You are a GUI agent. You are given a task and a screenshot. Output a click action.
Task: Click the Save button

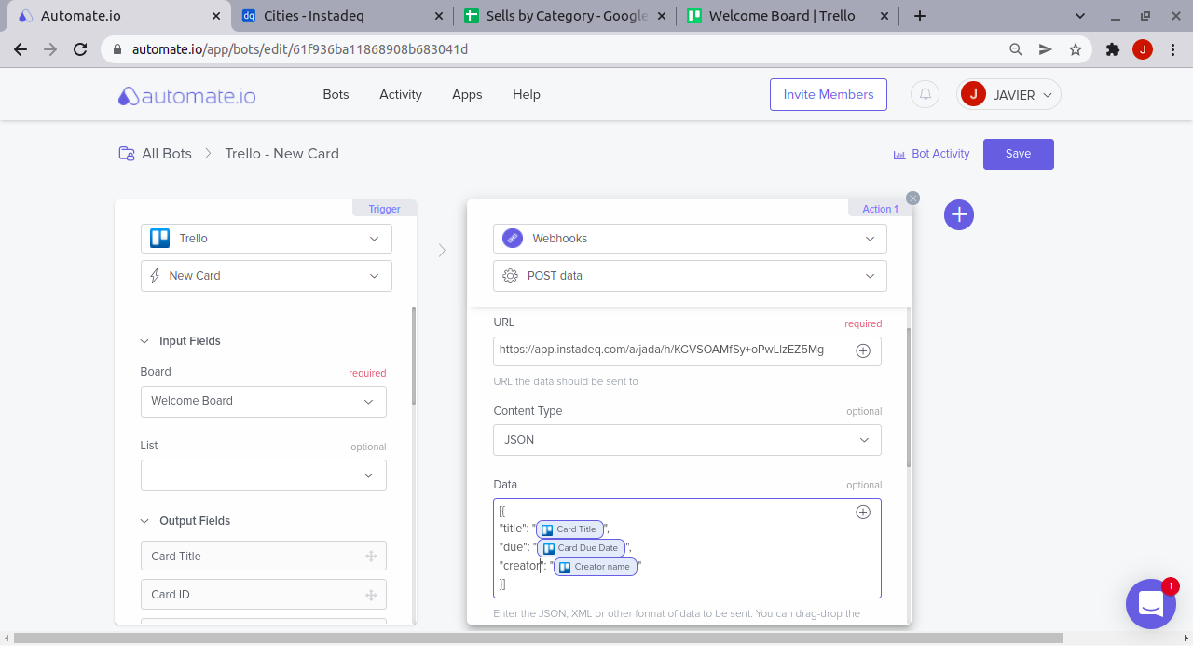coord(1019,154)
